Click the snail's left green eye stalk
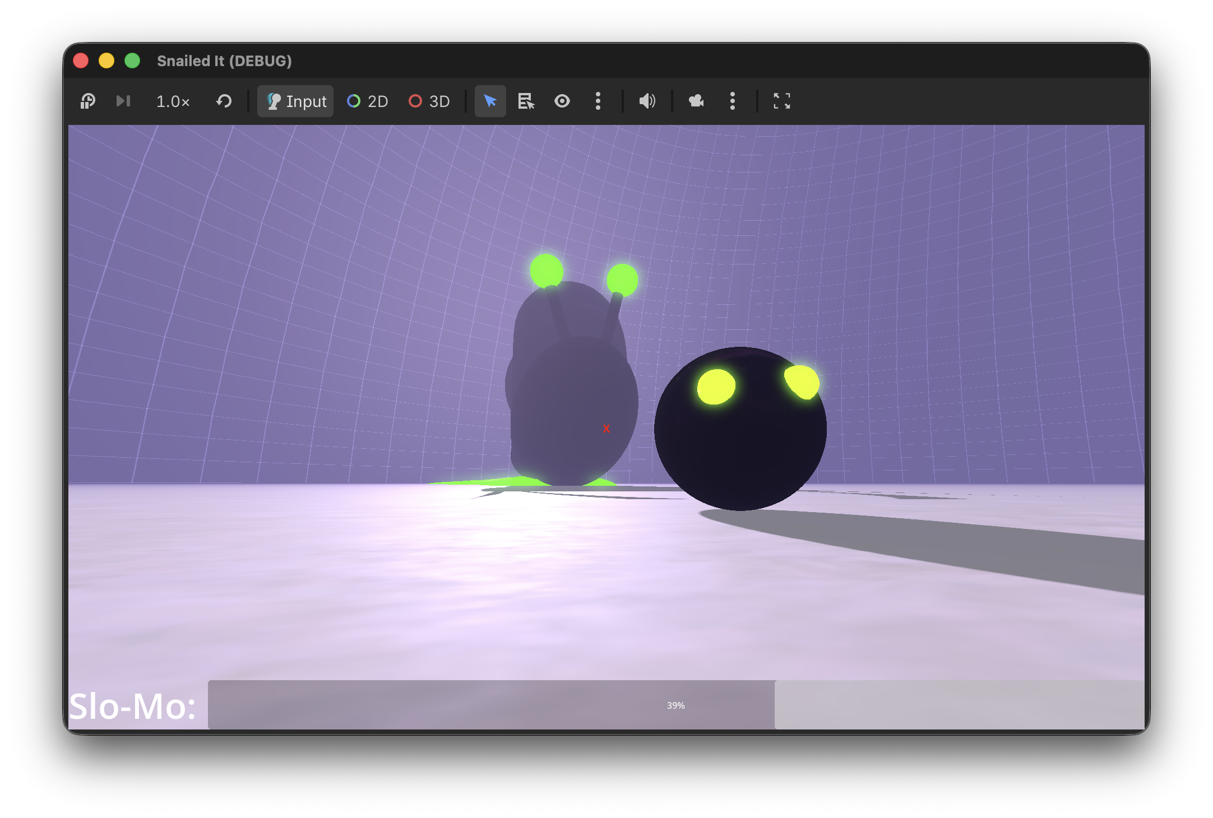 tap(547, 271)
